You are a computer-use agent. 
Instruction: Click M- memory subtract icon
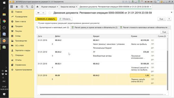(152, 2)
